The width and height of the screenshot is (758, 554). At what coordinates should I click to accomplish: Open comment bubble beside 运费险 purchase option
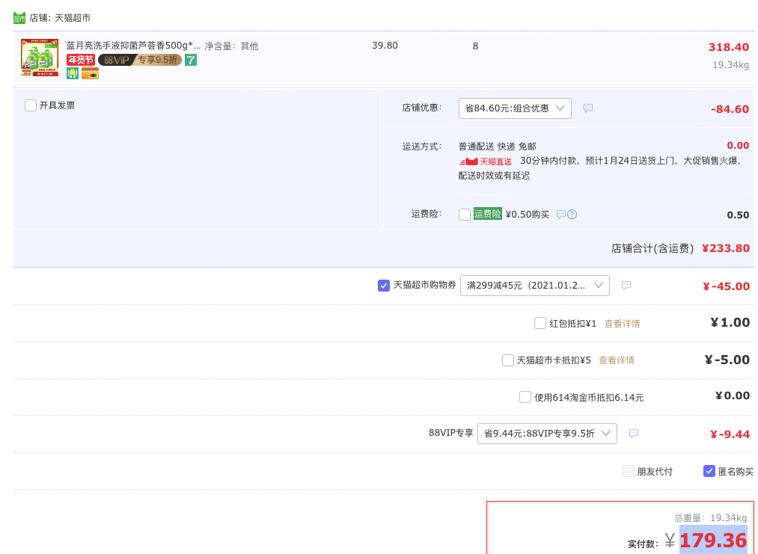coord(560,214)
